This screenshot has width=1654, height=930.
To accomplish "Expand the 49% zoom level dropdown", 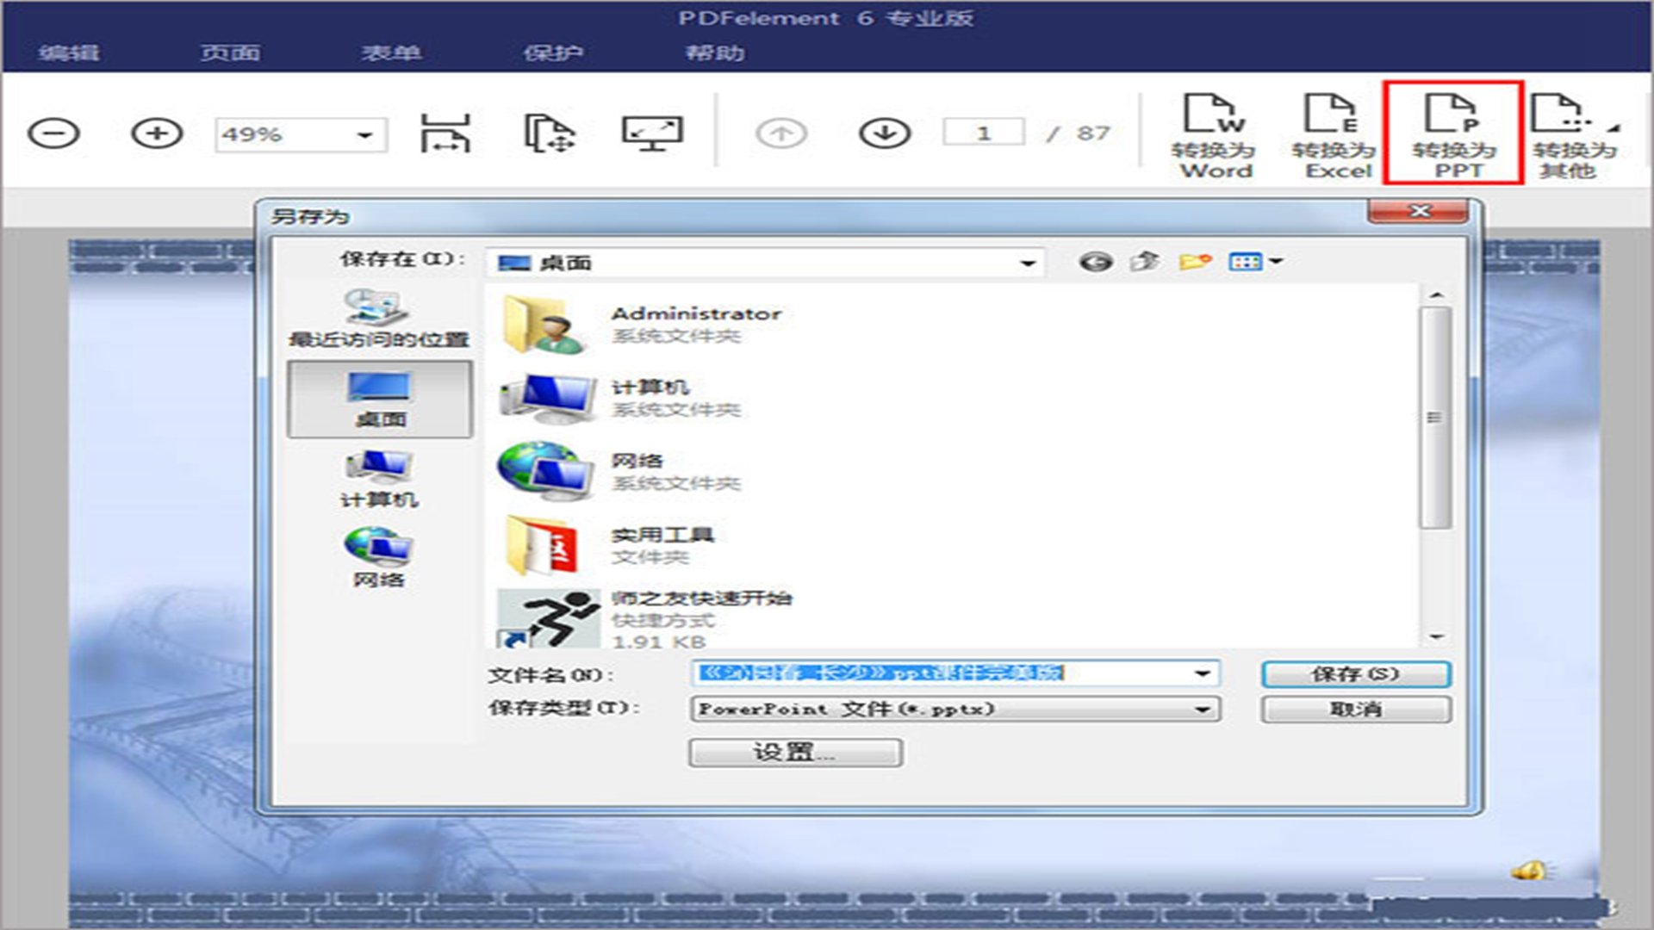I will 364,135.
